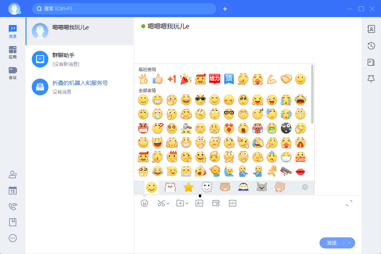
Task: Insert the handshake emoji
Action: [x=286, y=79]
